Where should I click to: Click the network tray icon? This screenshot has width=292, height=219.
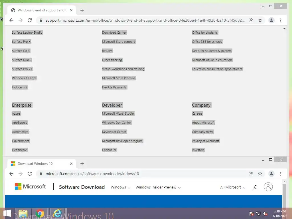(258, 214)
